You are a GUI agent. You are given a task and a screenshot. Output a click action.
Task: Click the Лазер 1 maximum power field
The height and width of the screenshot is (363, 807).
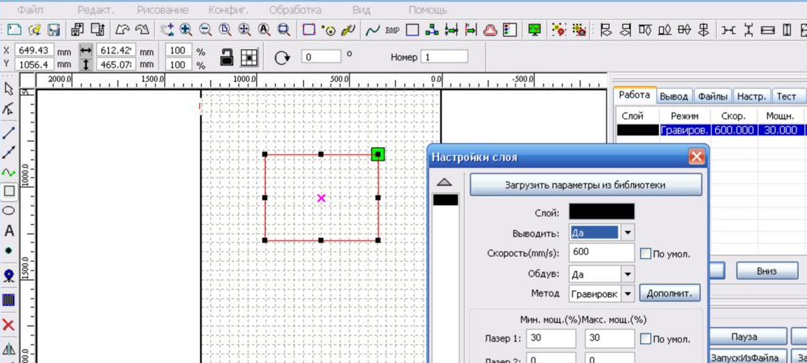coord(610,338)
